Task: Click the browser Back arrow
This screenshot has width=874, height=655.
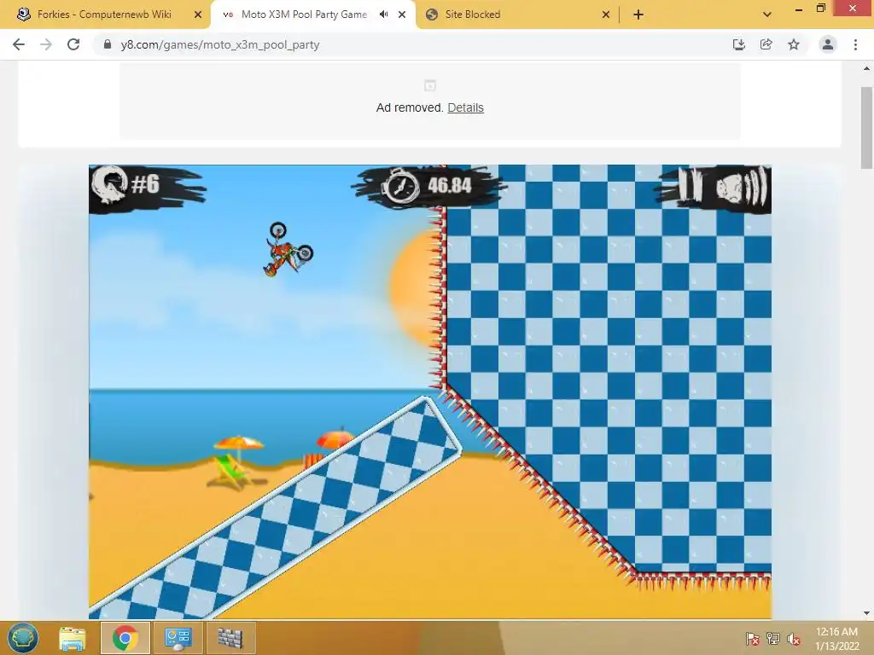Action: click(x=19, y=44)
